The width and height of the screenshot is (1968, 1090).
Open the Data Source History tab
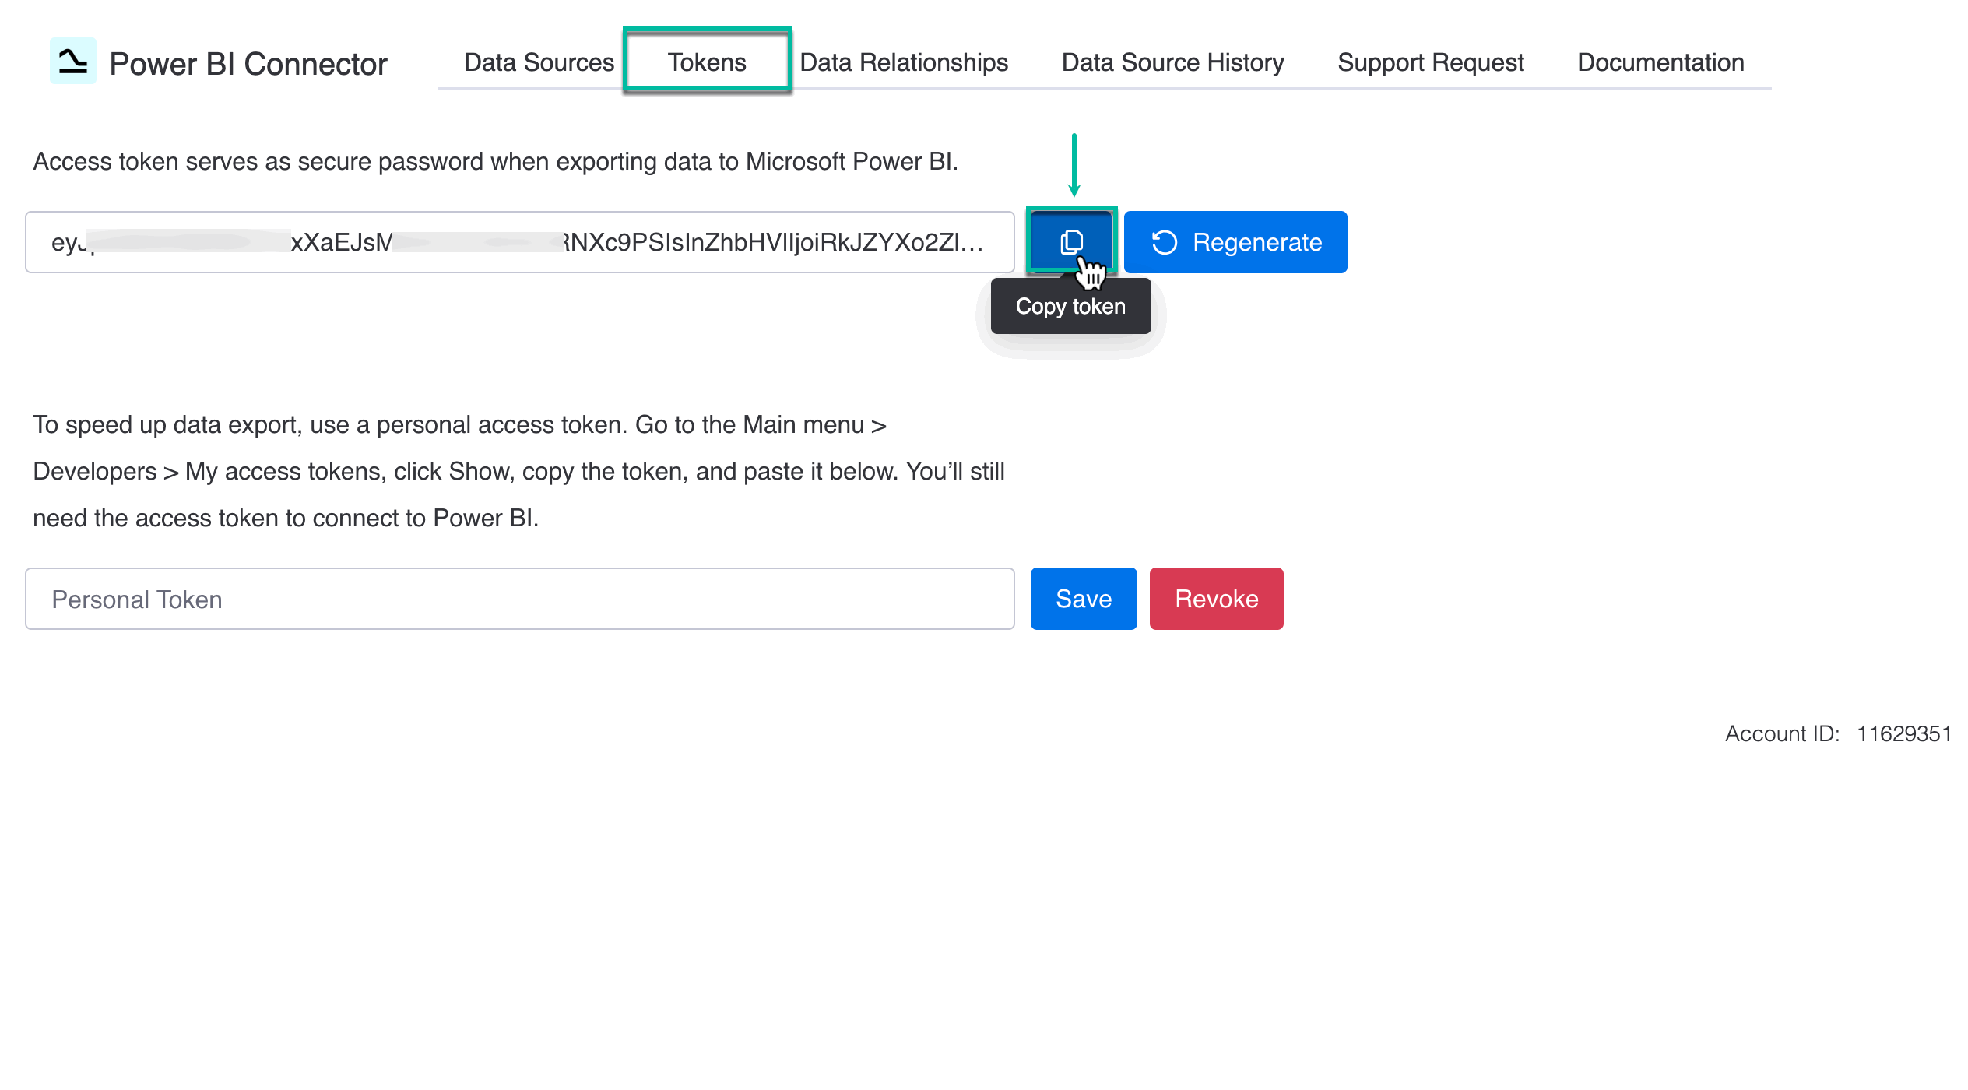1172,62
